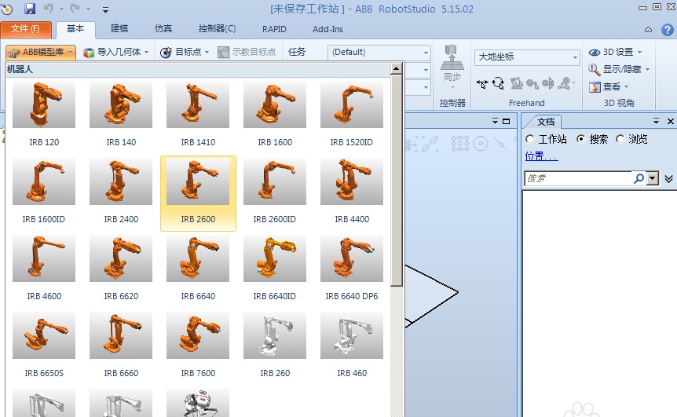This screenshot has width=677, height=417.
Task: Click the magnifier search button in 文档 panel
Action: click(639, 178)
